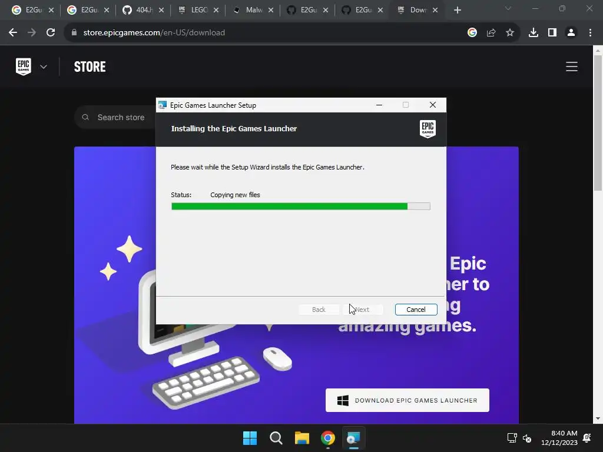Open the Windows Start menu
Viewport: 603px width, 452px height.
(250, 438)
